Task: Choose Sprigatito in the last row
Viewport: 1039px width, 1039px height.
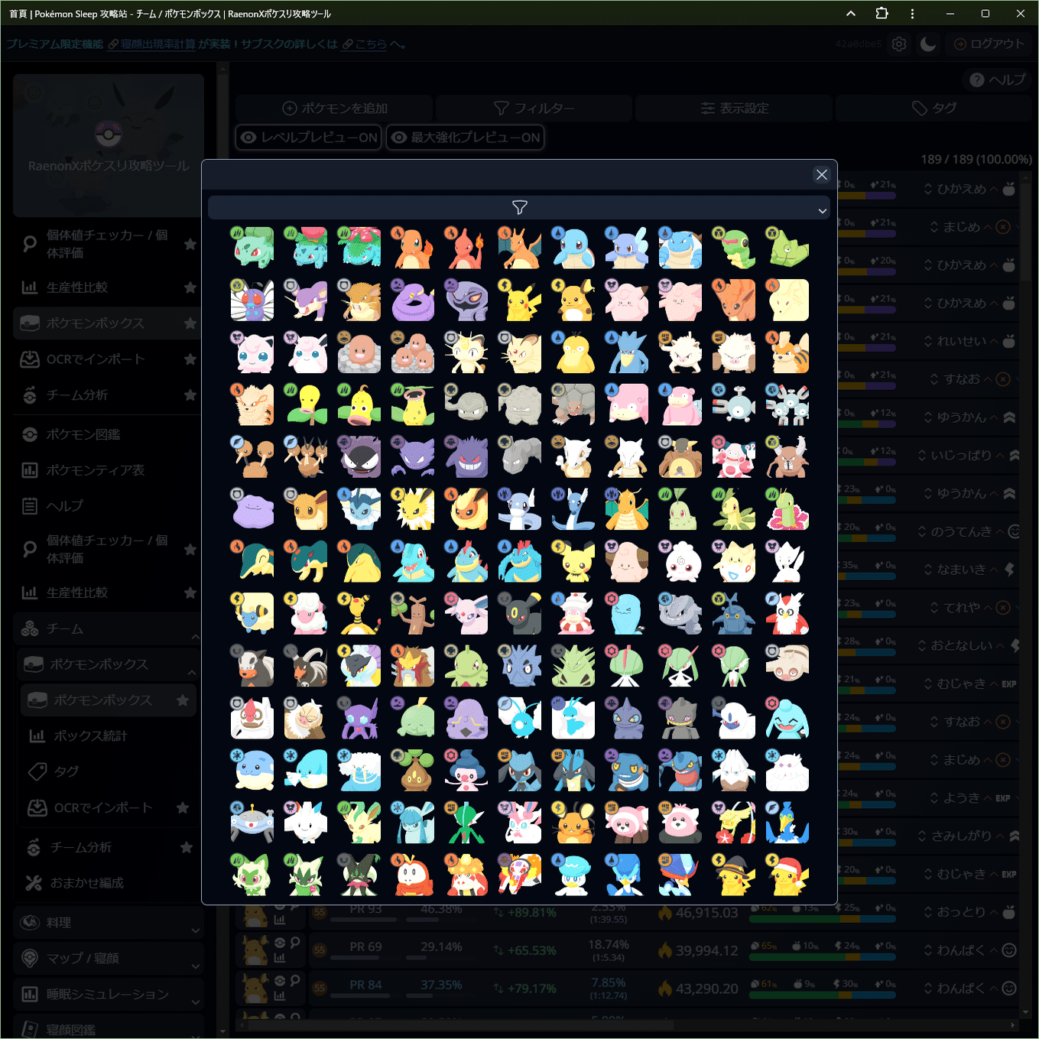Action: click(x=252, y=875)
